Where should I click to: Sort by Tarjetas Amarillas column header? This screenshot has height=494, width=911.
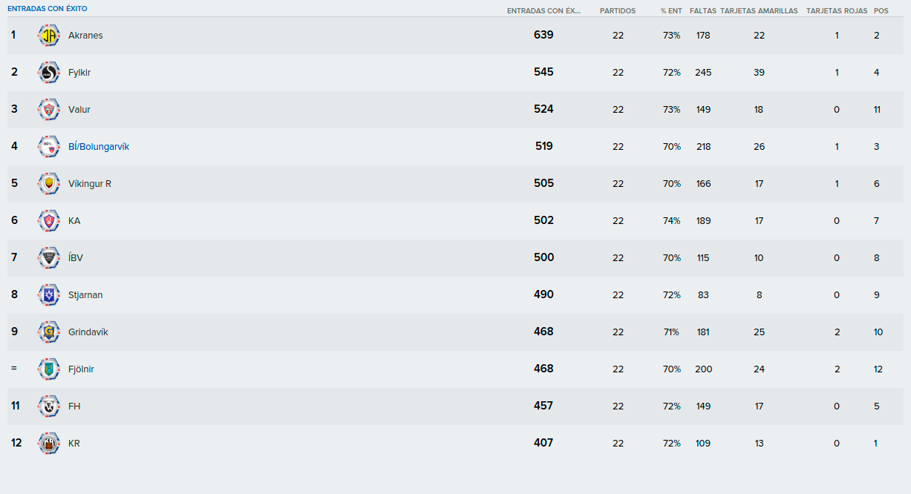point(759,11)
